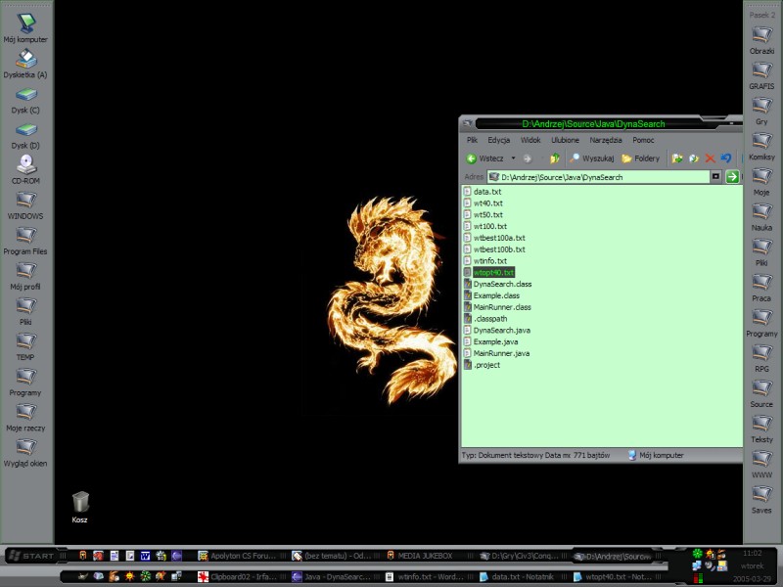Toggle the Foldery folder tree pane
This screenshot has width=783, height=587.
pos(640,158)
